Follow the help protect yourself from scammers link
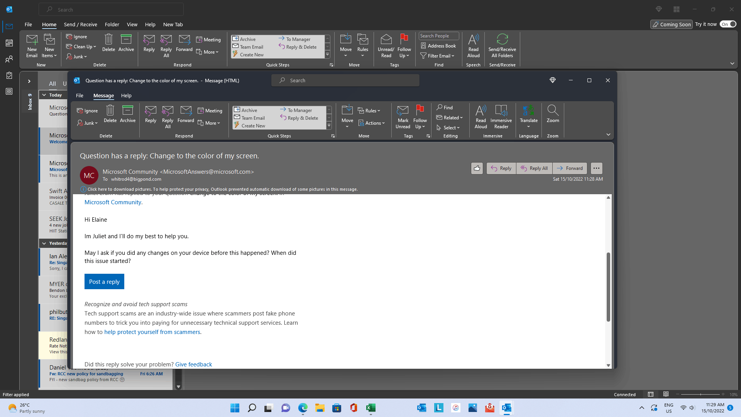The height and width of the screenshot is (417, 741). point(152,332)
